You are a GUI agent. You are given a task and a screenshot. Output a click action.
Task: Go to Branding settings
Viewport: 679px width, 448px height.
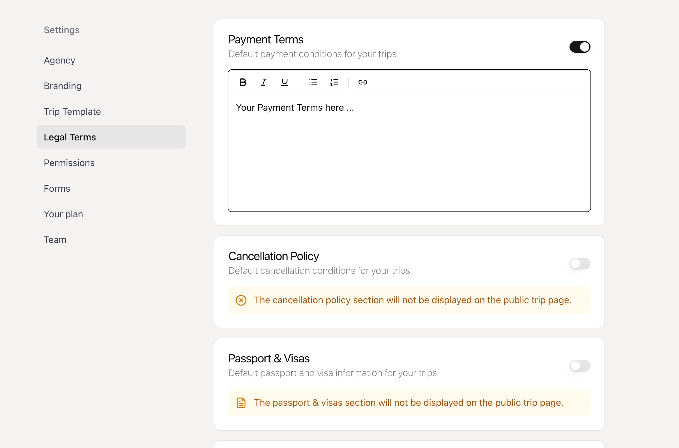63,86
